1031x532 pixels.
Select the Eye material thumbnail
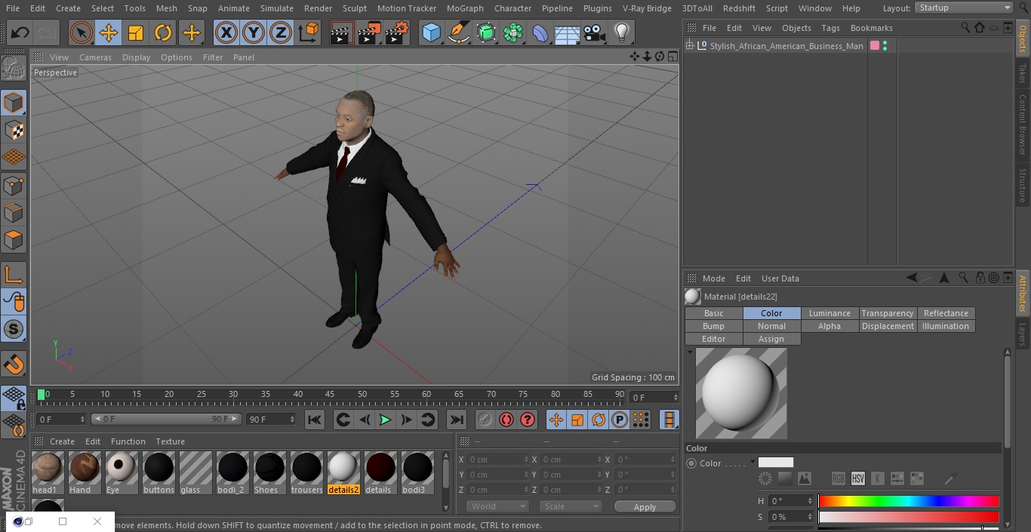tap(122, 473)
